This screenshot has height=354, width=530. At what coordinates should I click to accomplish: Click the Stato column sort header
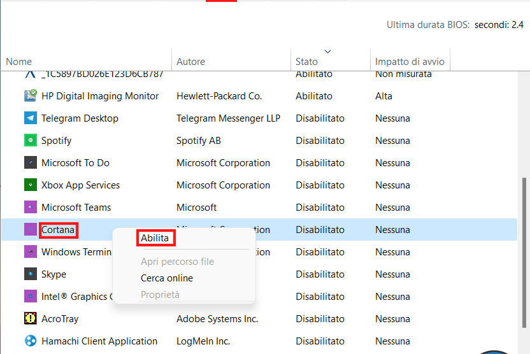[x=306, y=62]
